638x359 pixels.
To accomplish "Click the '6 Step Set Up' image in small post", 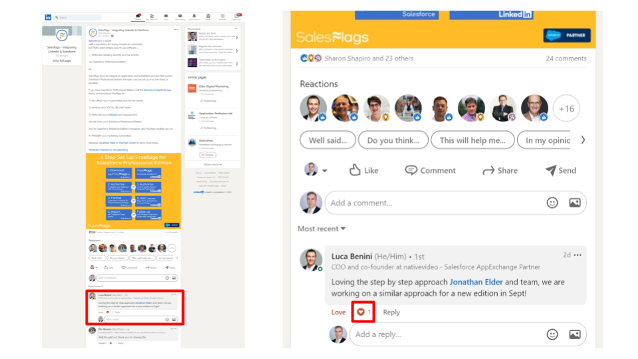I will click(133, 191).
